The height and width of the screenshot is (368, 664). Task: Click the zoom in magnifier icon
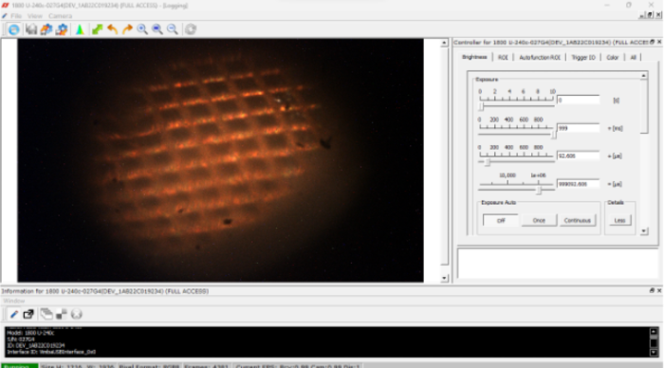click(x=142, y=29)
